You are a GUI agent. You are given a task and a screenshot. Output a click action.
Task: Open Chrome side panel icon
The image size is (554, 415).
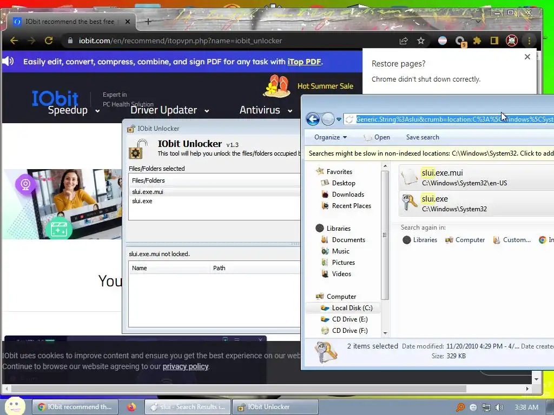pyautogui.click(x=494, y=41)
